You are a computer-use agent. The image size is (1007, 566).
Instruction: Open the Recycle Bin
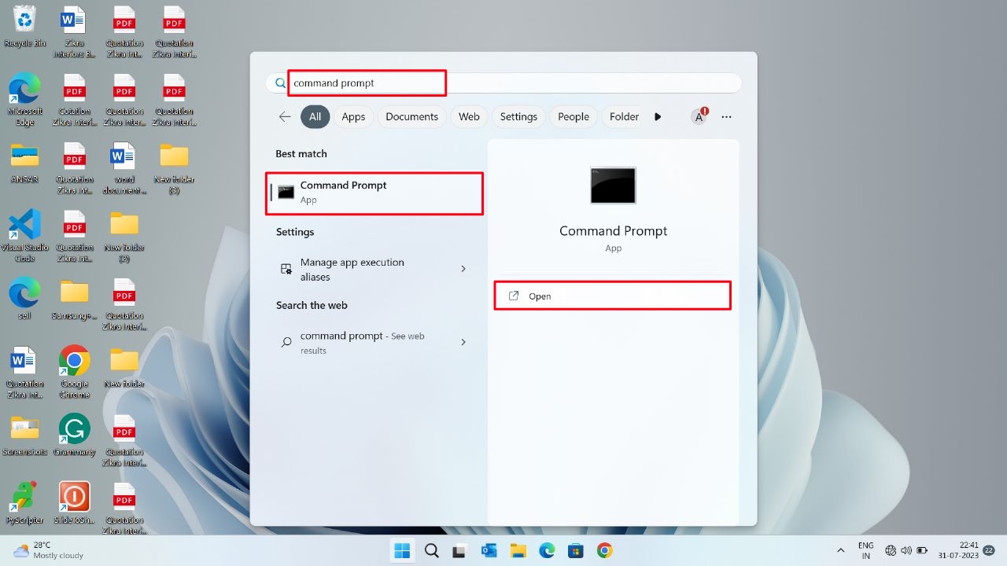click(x=24, y=20)
